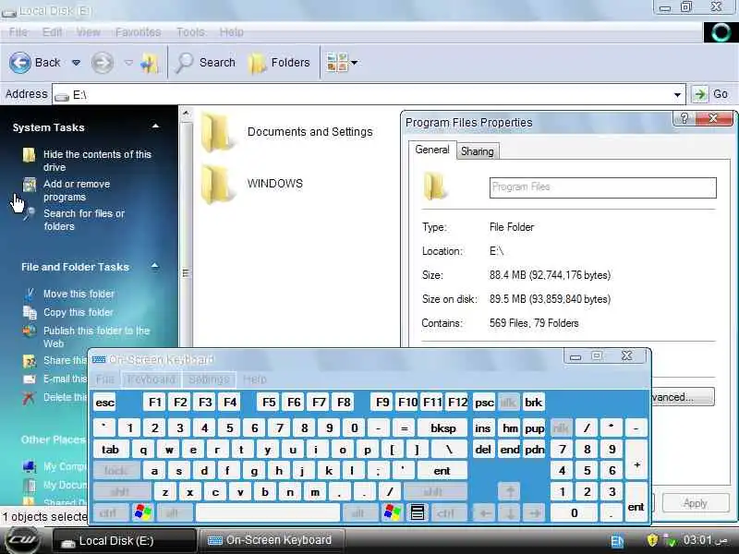Click the Go button beside address bar

(x=710, y=94)
